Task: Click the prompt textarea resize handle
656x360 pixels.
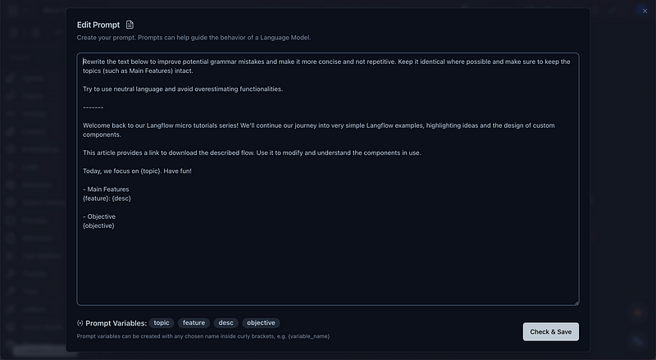Action: click(576, 302)
